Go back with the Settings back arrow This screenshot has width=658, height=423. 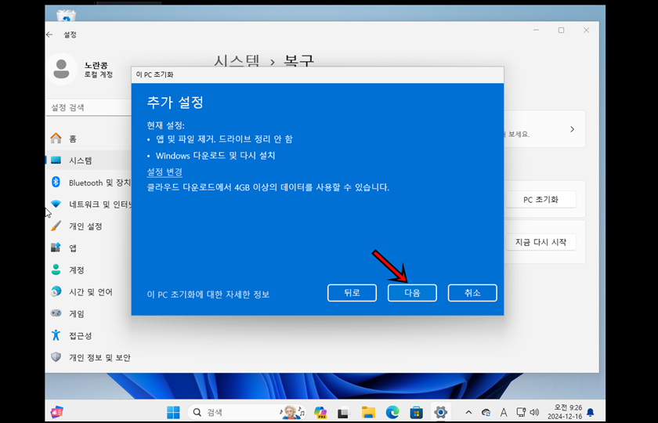coord(49,34)
